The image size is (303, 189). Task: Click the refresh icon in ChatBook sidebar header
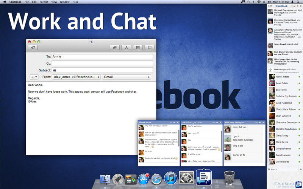pos(271,6)
